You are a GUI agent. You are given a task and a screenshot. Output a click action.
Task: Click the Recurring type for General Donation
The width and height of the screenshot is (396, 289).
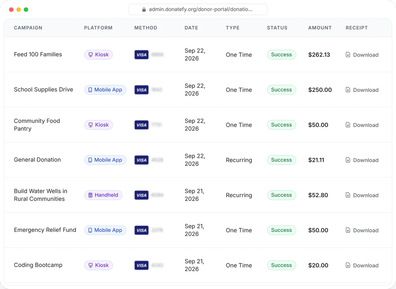pyautogui.click(x=239, y=160)
